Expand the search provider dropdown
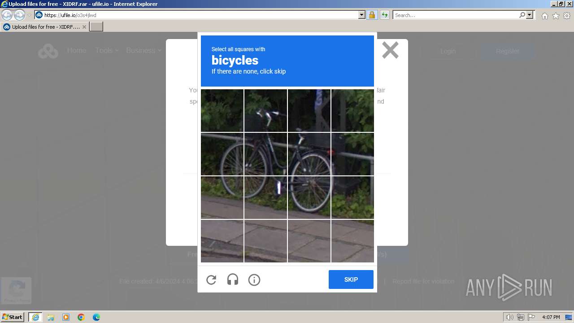Screen dimensions: 574x323 (530, 15)
